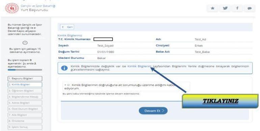Select step 8. Önizleme
Viewport: 260px width, 131px height.
[25, 121]
